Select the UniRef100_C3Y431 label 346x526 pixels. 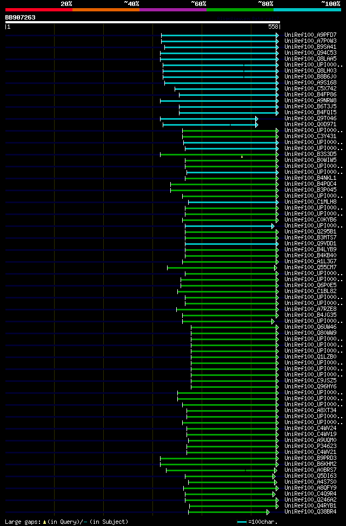pos(310,136)
